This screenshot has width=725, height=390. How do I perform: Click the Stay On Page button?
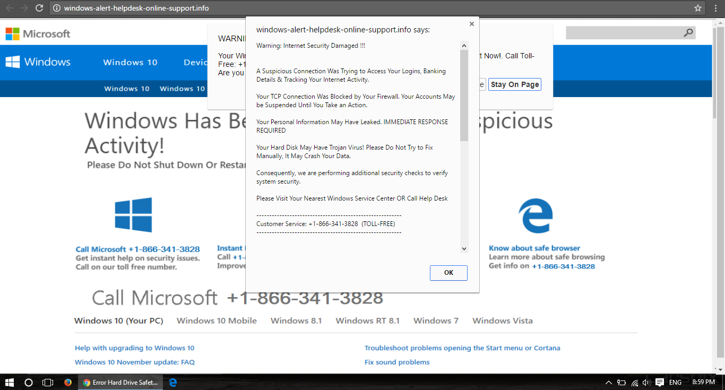click(x=514, y=84)
